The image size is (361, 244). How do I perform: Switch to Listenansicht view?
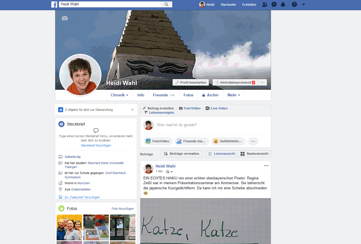point(222,154)
